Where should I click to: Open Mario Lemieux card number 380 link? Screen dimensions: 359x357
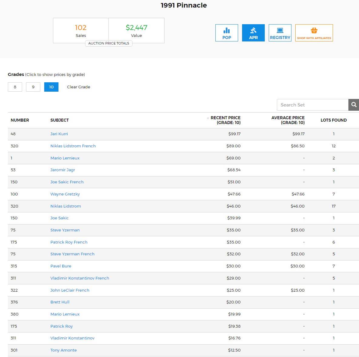[65, 314]
